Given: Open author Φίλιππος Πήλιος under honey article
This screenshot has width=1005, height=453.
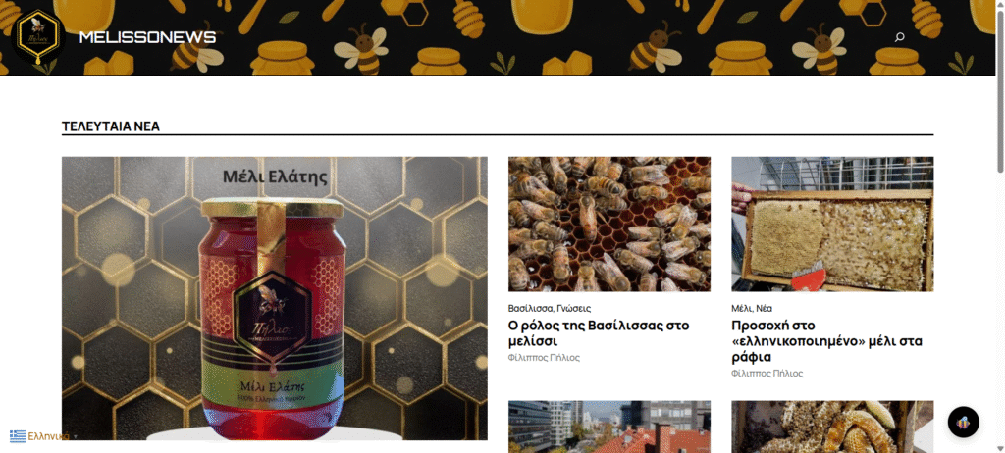Looking at the screenshot, I should [x=767, y=373].
